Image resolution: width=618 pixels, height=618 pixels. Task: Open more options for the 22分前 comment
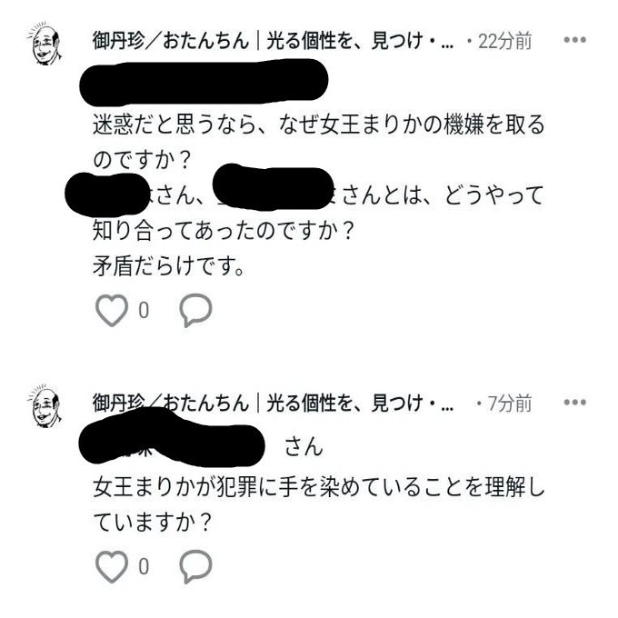(574, 40)
